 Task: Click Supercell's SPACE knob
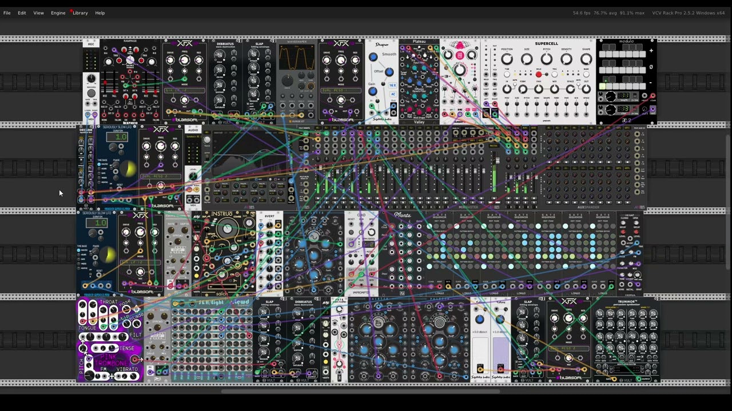tap(571, 88)
